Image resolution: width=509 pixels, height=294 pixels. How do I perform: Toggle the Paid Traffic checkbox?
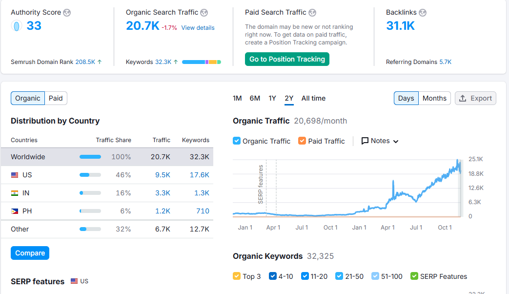click(302, 141)
